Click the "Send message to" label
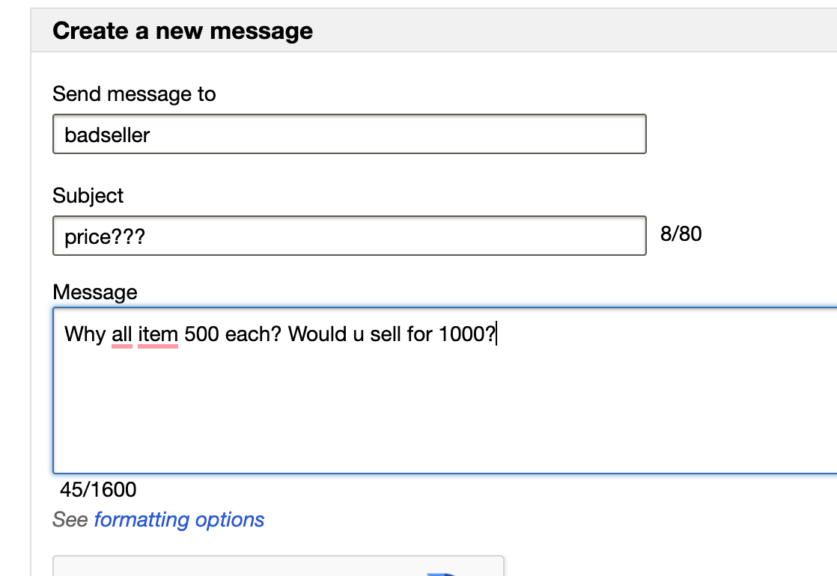The height and width of the screenshot is (576, 837). coord(134,94)
